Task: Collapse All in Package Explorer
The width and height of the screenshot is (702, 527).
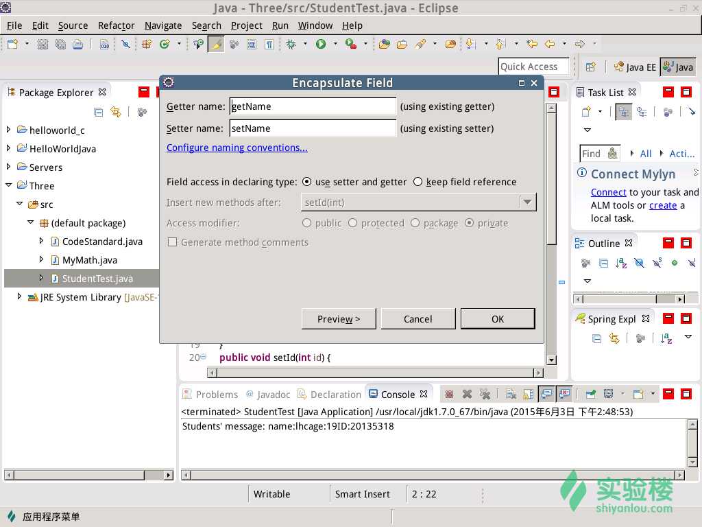Action: [99, 112]
